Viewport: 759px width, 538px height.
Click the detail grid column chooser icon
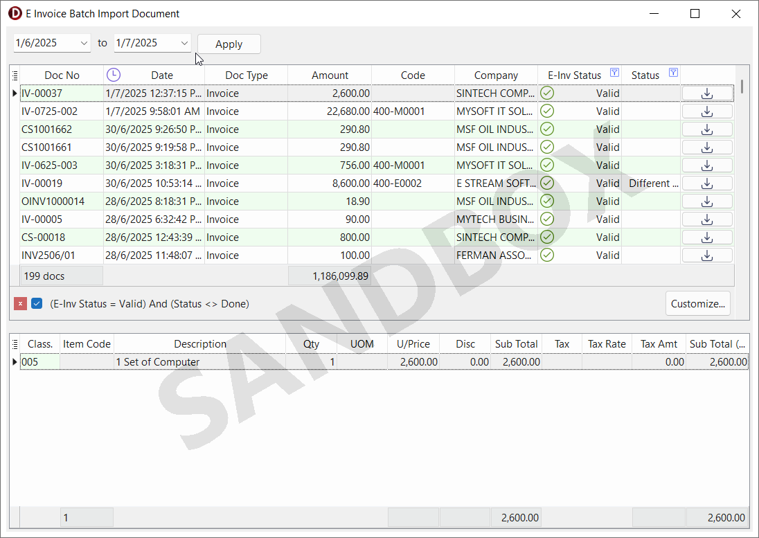(x=15, y=344)
